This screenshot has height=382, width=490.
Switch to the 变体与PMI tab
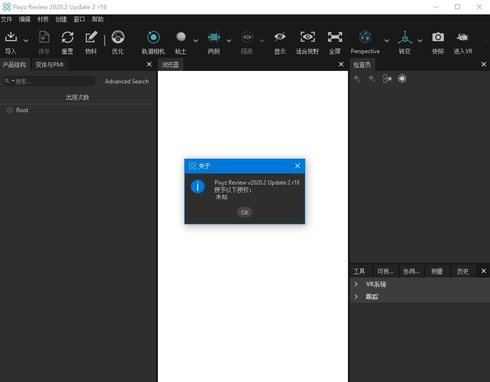coord(49,65)
